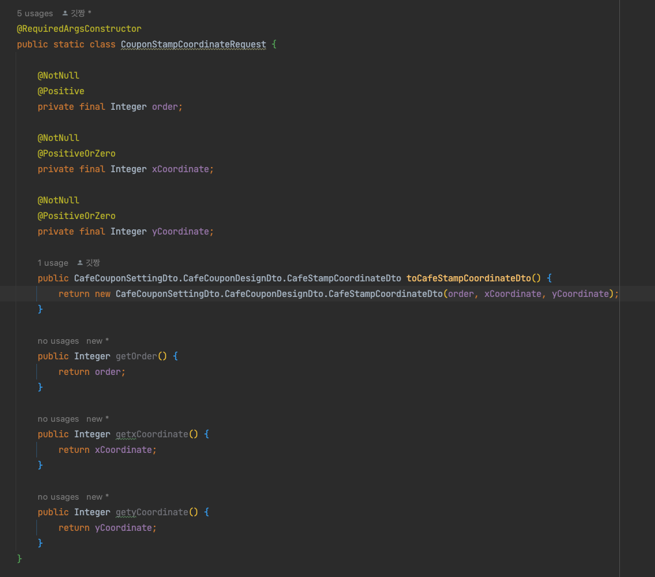Screen dimensions: 655x577
Task: Click the 'no usages' hint above getyCoordinate
Action: point(58,497)
